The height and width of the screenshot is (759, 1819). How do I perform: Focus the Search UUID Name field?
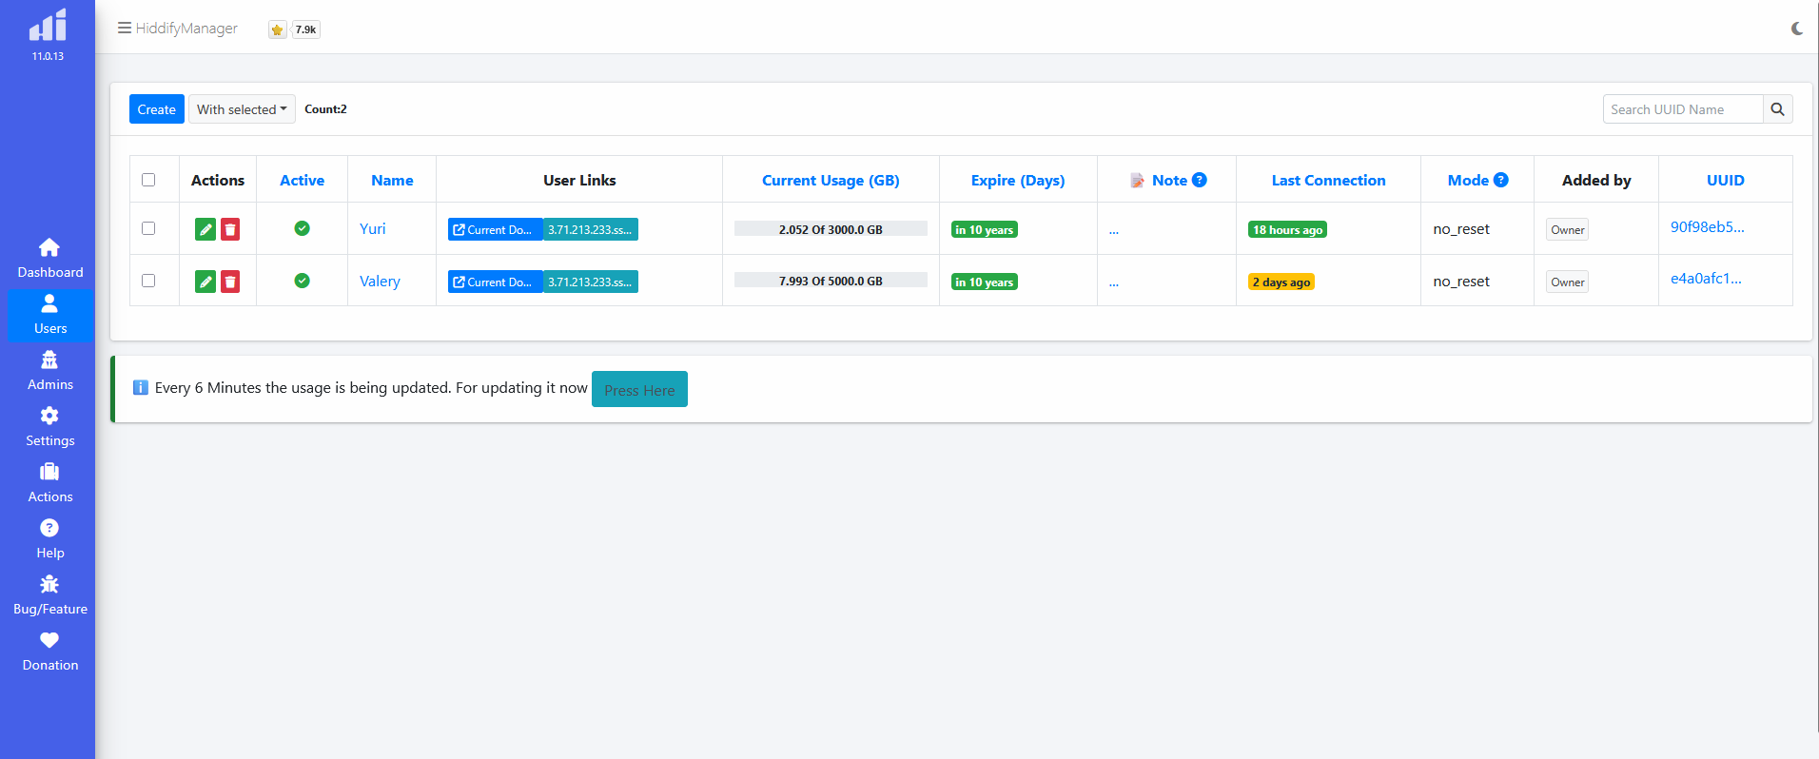(x=1682, y=109)
